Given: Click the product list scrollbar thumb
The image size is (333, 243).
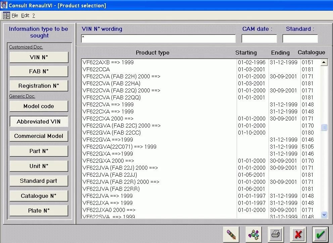Looking at the screenshot, I should pyautogui.click(x=324, y=128).
